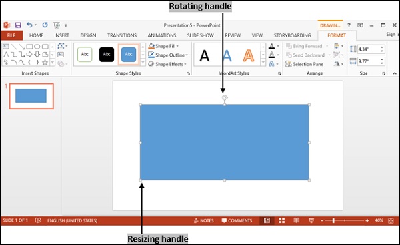Screen dimensions: 400x245
Task: Select the 5-Point Star shape
Action: 45,62
